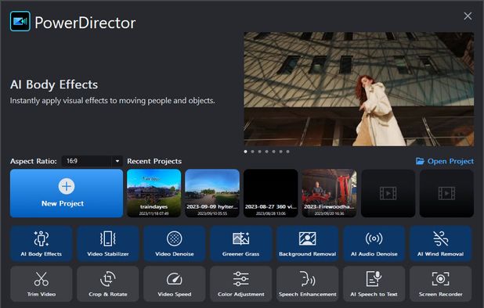Viewport: 484px width, 308px height.
Task: Click the Open Project link
Action: pos(445,161)
